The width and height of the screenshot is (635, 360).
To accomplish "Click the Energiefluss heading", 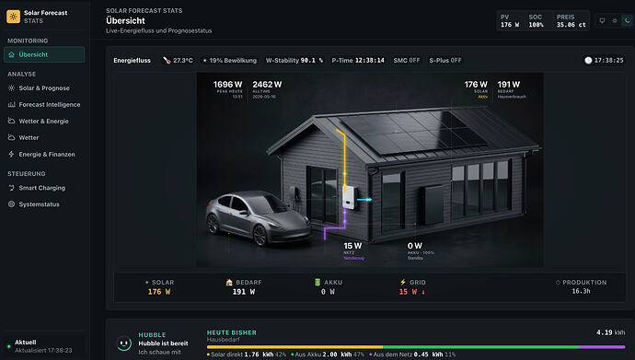I will [x=132, y=61].
